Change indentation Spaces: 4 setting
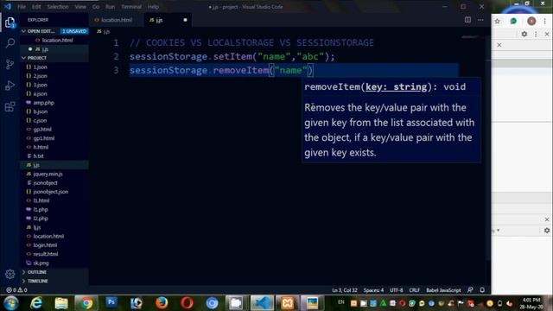 [x=373, y=290]
